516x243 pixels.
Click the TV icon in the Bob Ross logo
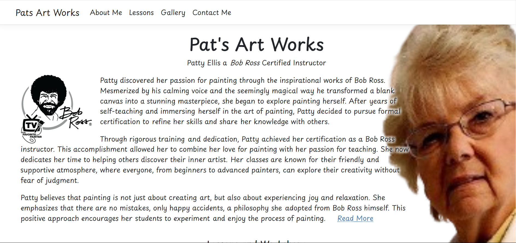tap(31, 125)
